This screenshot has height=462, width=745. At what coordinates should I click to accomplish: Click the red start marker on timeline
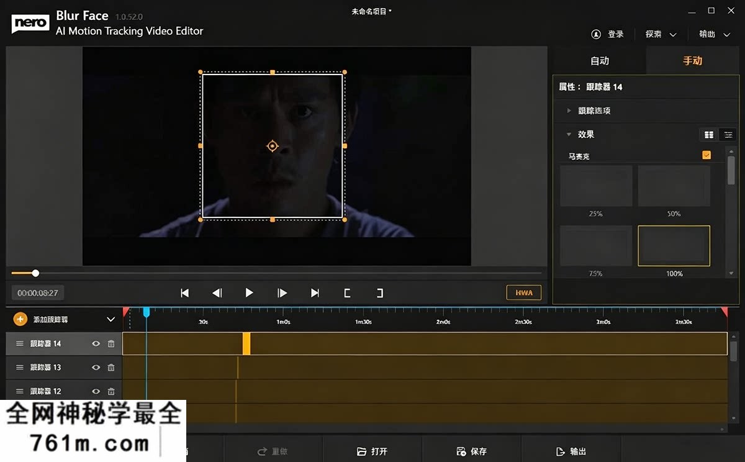point(126,311)
